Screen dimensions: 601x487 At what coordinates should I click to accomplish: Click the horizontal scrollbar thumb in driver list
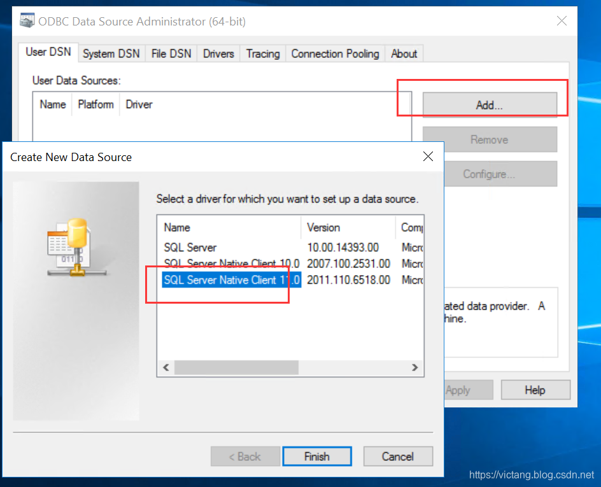coord(236,367)
